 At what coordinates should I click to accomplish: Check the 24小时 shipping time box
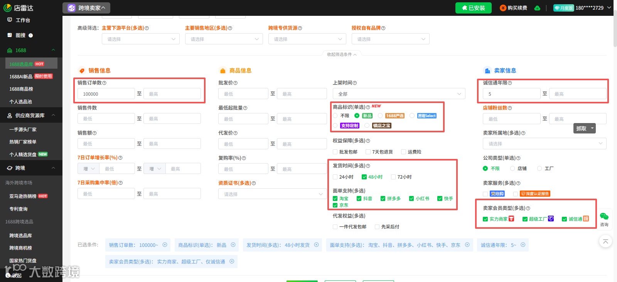[x=335, y=177]
